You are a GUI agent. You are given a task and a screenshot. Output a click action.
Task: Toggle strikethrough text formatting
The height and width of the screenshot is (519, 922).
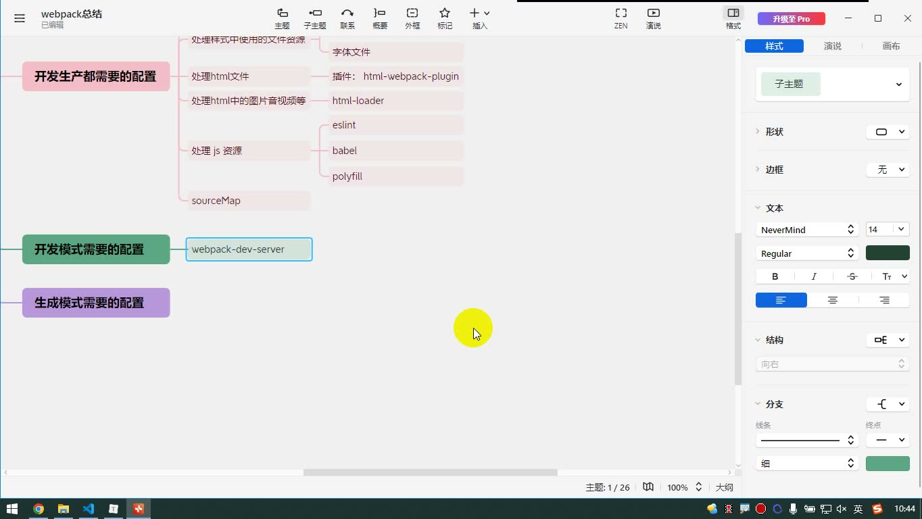tap(852, 276)
